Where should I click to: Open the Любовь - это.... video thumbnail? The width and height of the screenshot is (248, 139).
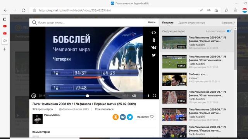coord(174,79)
